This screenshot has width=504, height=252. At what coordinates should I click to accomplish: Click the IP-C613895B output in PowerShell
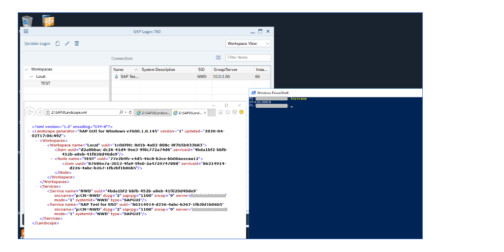[260, 102]
